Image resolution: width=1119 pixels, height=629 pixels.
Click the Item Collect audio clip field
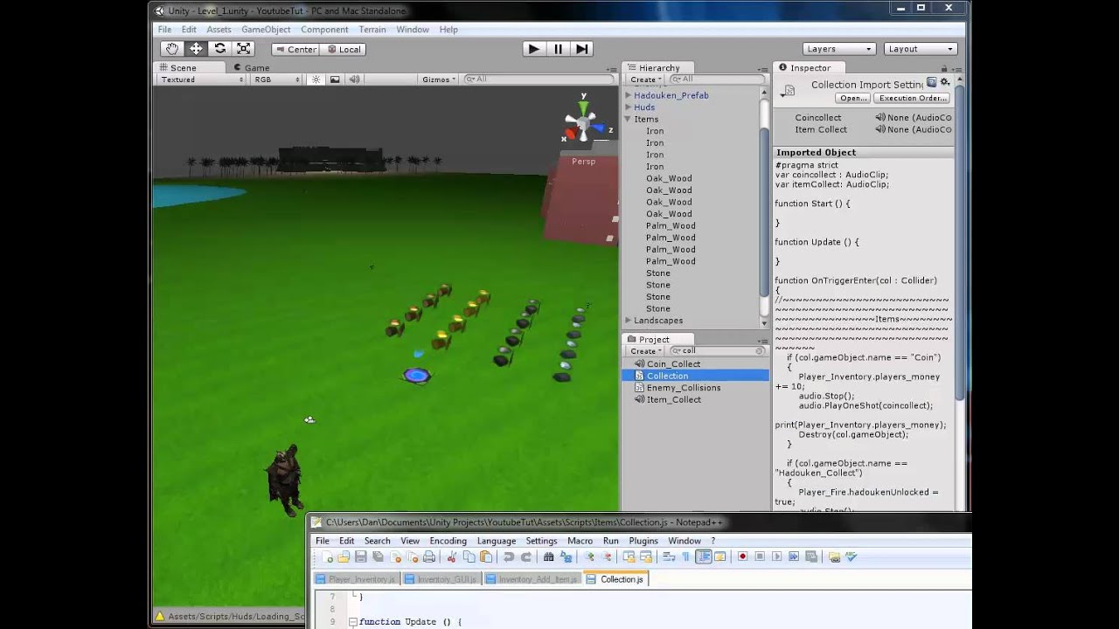click(914, 129)
